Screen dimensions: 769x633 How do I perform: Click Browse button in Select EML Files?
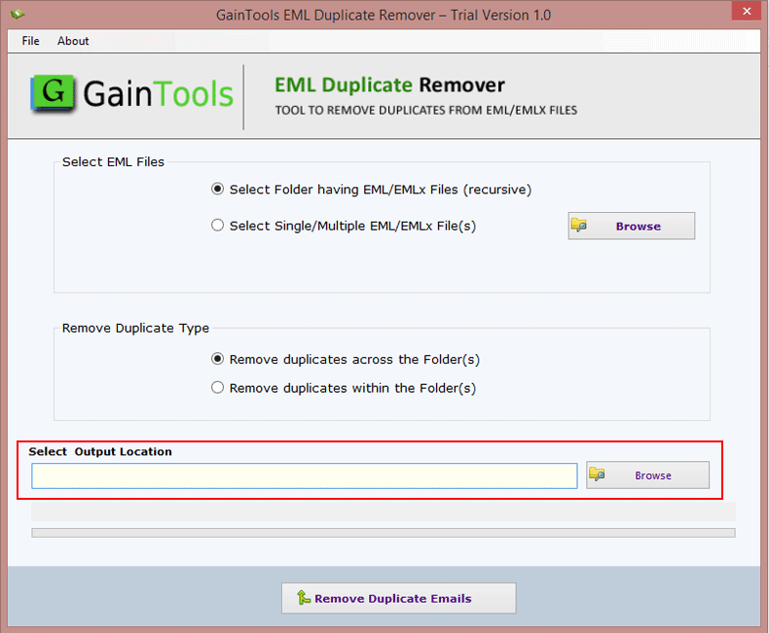(631, 226)
